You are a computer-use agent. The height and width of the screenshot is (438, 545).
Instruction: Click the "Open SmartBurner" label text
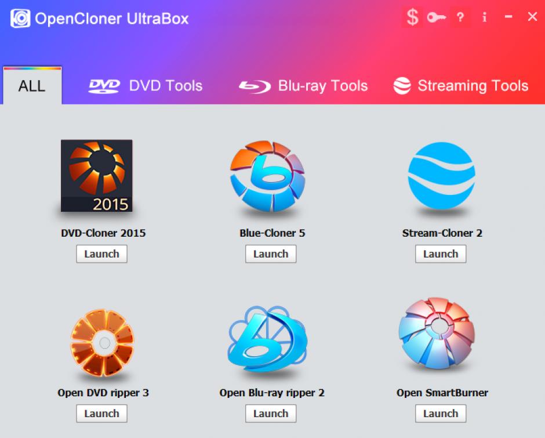point(442,393)
